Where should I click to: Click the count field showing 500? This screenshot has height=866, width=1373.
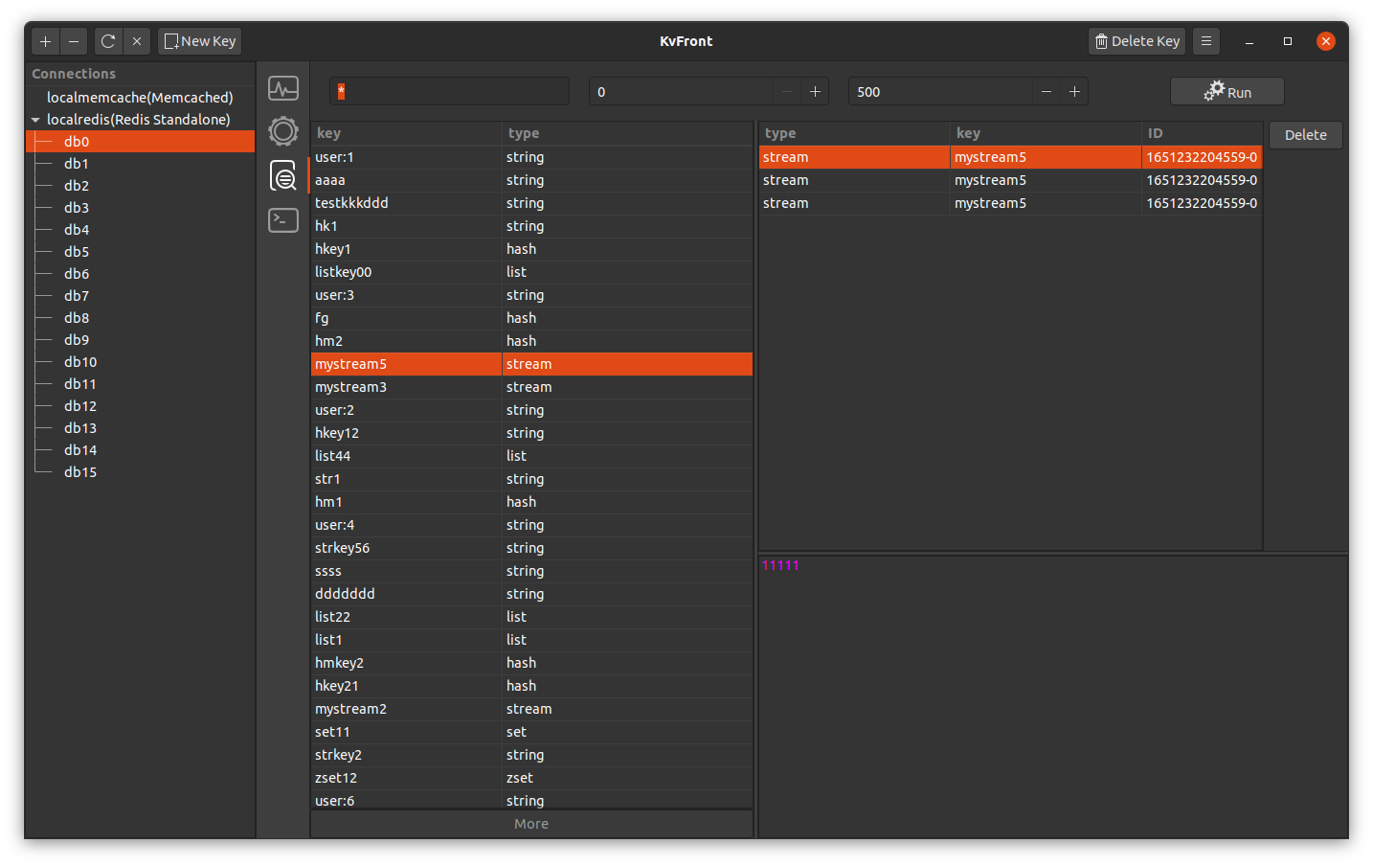click(940, 92)
